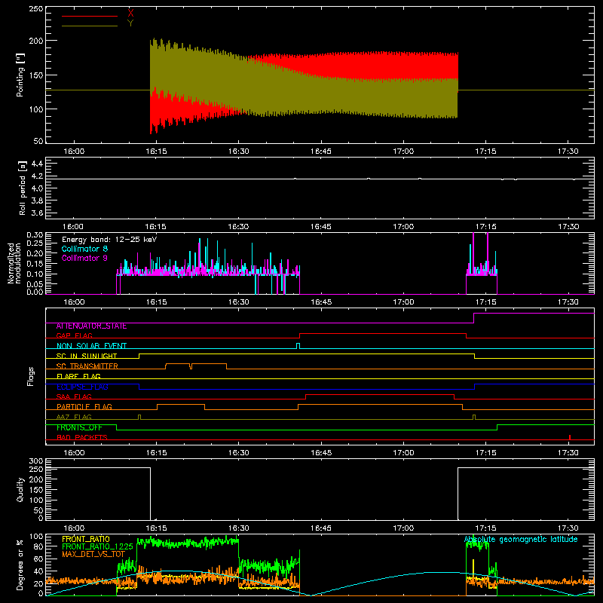The width and height of the screenshot is (603, 603).
Task: Click the SC_TRANSMITTER flag label
Action: 87,366
